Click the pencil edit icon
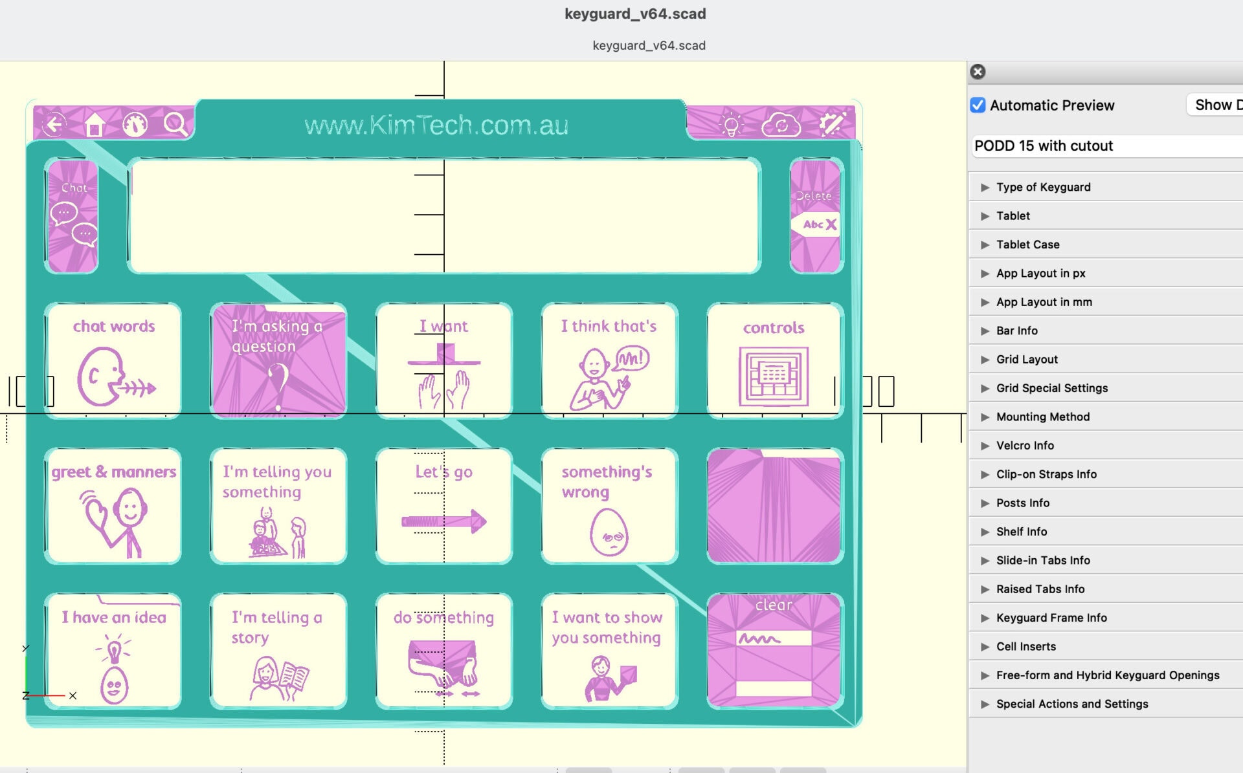Image resolution: width=1243 pixels, height=773 pixels. coord(832,124)
